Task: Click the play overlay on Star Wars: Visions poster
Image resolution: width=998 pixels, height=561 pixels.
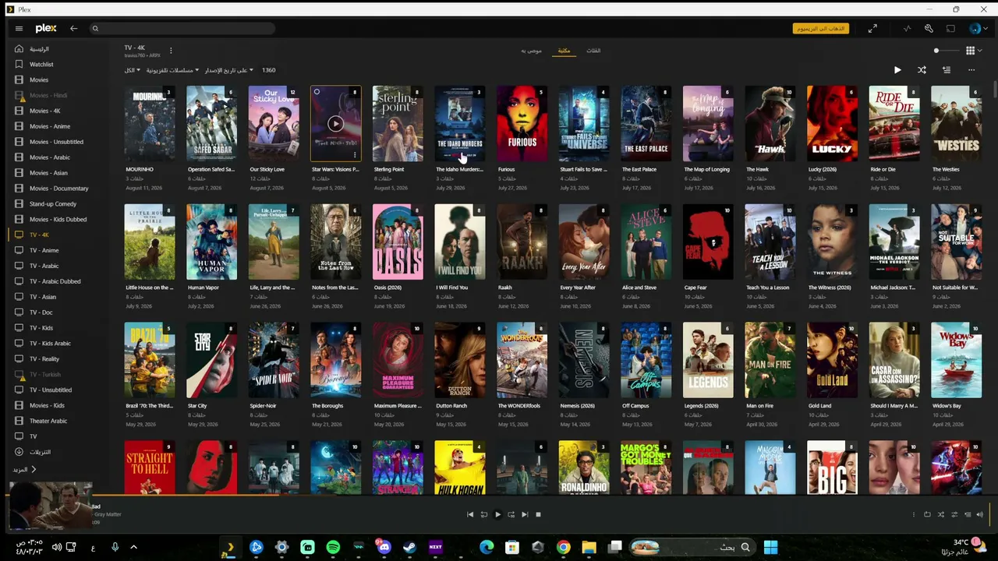Action: (335, 123)
